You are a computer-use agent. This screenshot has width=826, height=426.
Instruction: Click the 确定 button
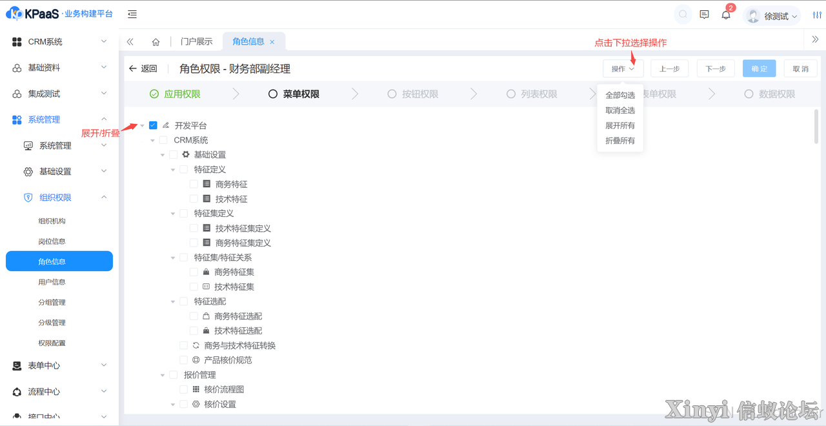[760, 68]
